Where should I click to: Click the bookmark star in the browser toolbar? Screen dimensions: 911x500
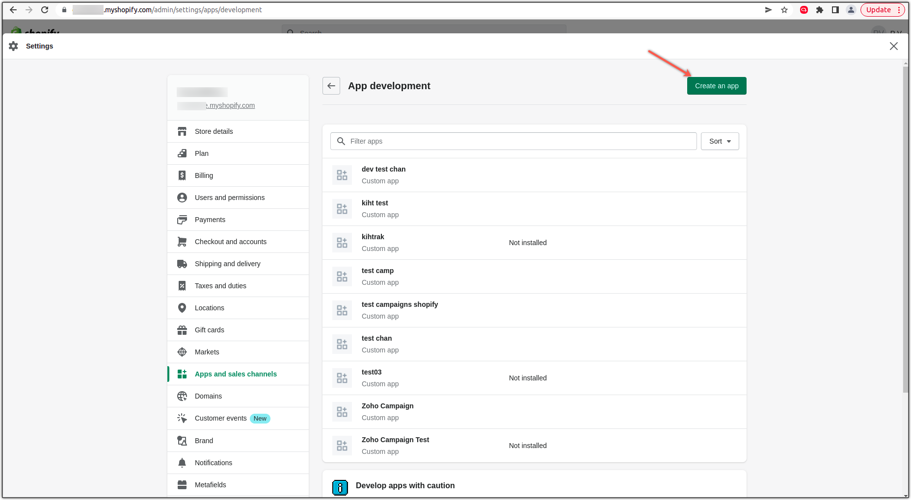tap(784, 9)
